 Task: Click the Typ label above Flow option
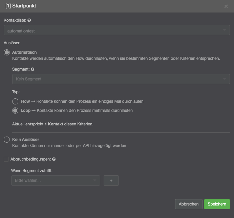pyautogui.click(x=16, y=92)
